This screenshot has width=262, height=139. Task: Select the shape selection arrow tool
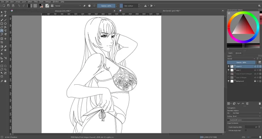(2, 12)
